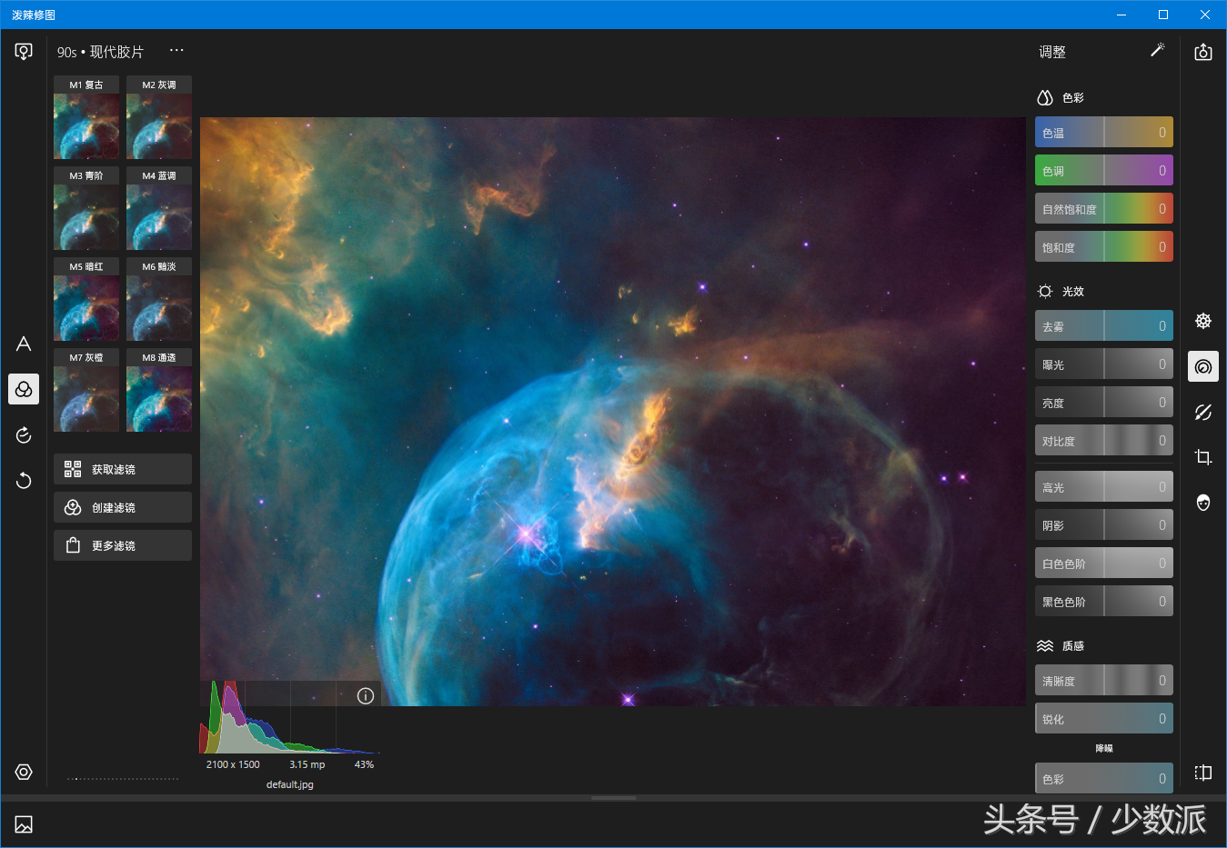Click the undo arrow icon in left sidebar
The image size is (1227, 848).
click(x=24, y=480)
